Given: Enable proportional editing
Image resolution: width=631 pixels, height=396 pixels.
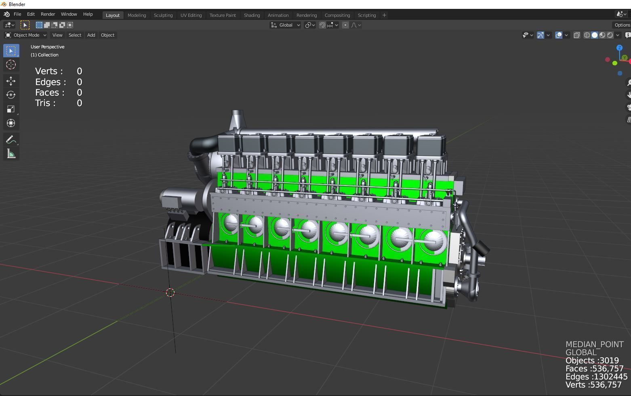Looking at the screenshot, I should pos(345,25).
